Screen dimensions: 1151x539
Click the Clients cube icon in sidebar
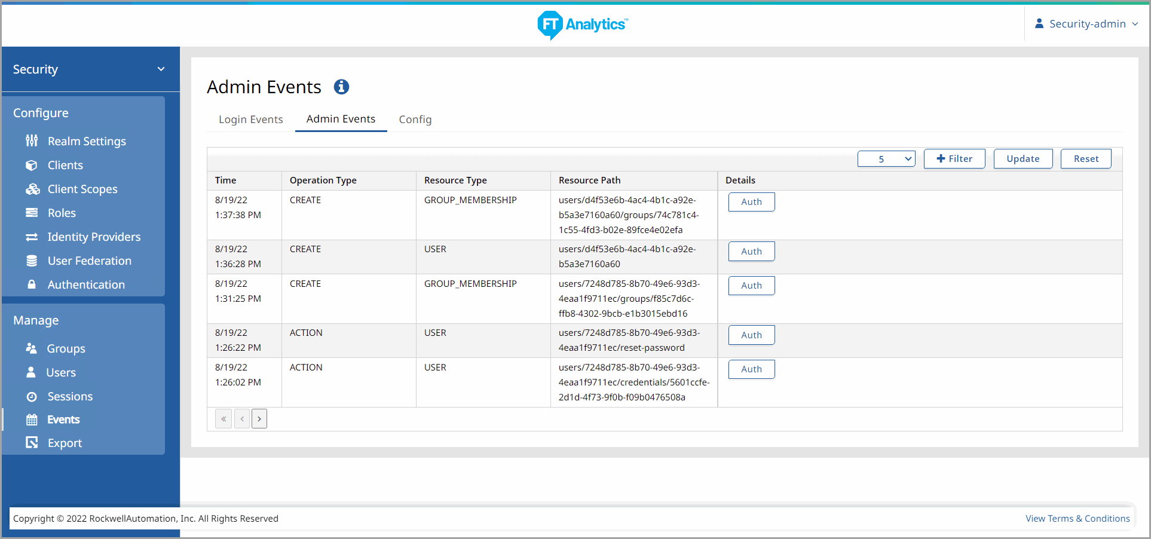point(32,166)
